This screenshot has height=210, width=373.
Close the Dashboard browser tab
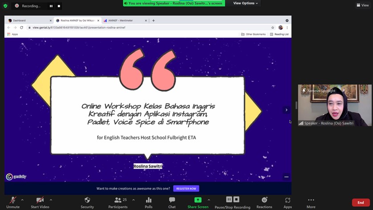[x=50, y=20]
